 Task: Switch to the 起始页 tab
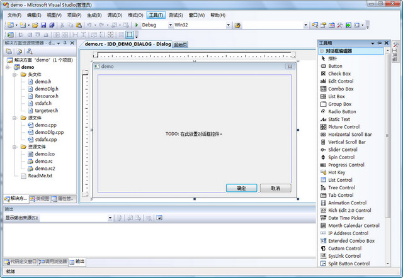pyautogui.click(x=181, y=45)
